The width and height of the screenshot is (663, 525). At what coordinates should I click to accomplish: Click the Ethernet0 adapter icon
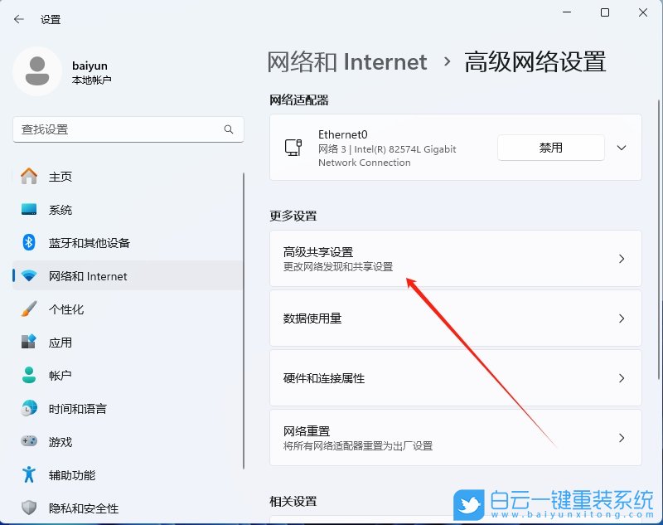click(294, 148)
